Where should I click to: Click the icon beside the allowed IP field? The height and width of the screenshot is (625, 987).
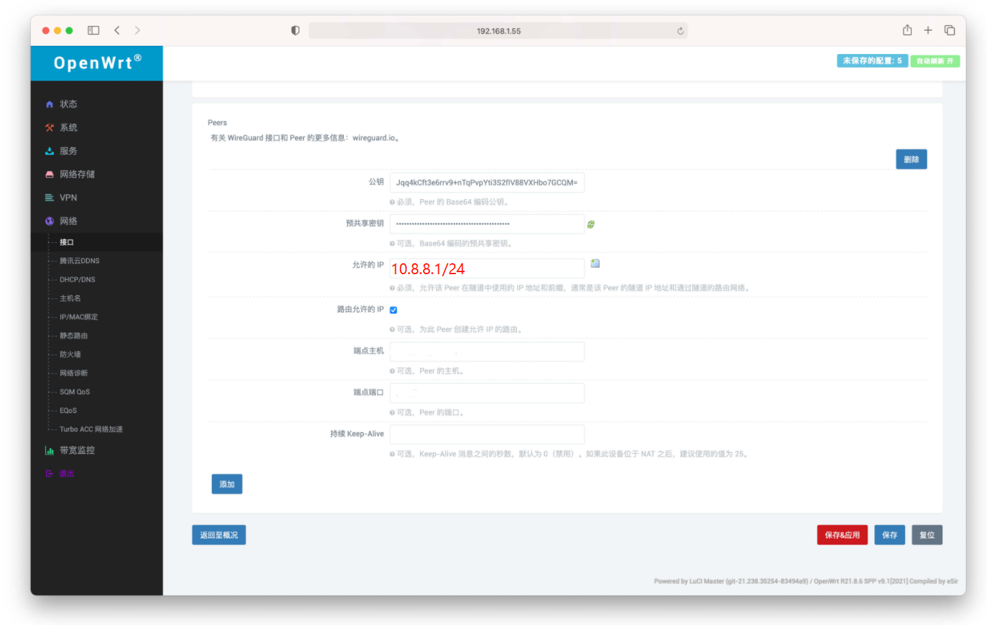tap(595, 264)
